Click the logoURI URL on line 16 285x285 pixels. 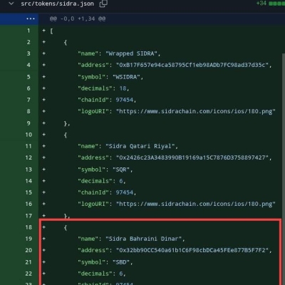[x=196, y=204]
